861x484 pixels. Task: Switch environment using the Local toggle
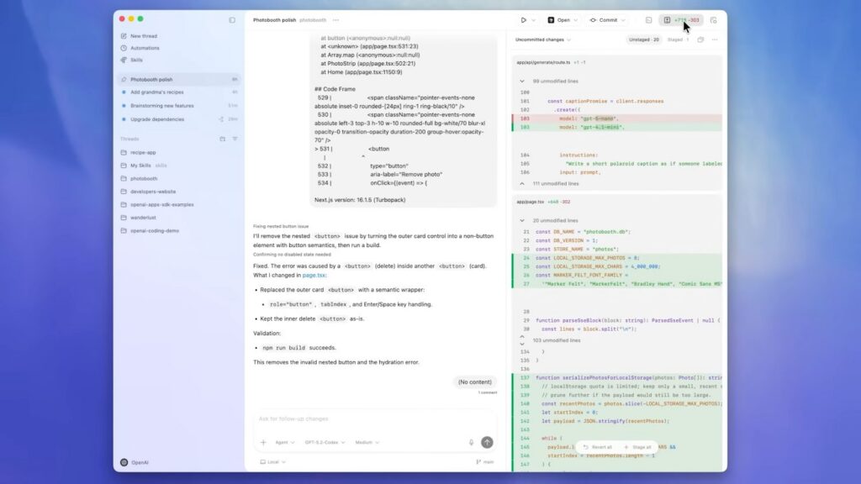[x=273, y=461]
